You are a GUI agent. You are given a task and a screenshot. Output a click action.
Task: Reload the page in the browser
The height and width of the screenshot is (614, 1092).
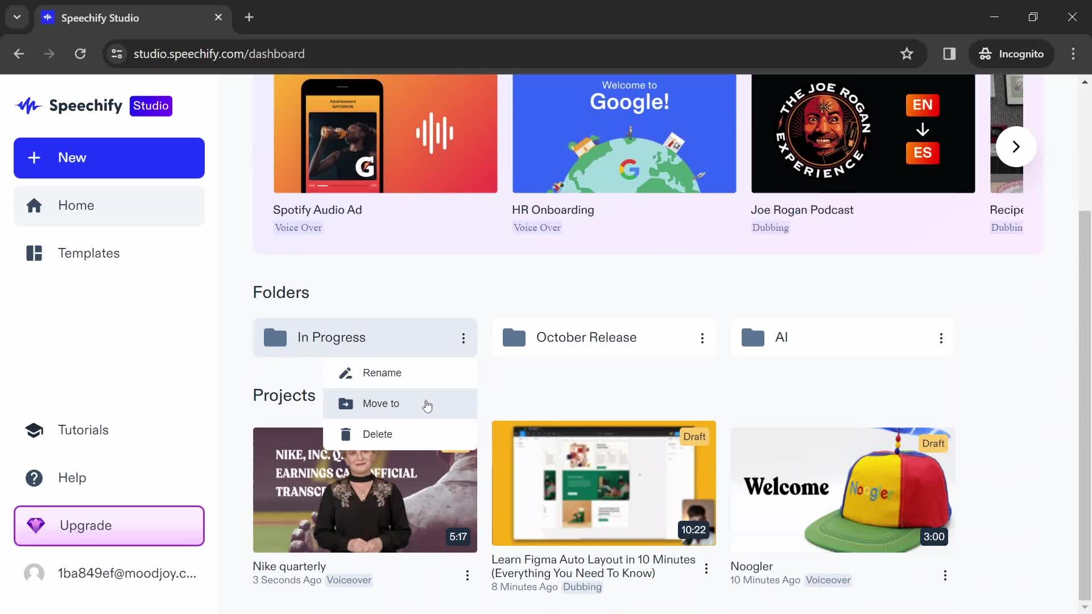[x=80, y=53]
